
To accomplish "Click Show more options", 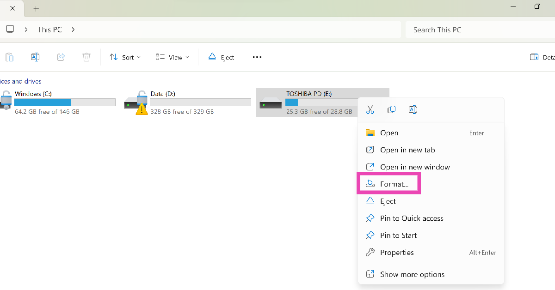I will click(412, 274).
